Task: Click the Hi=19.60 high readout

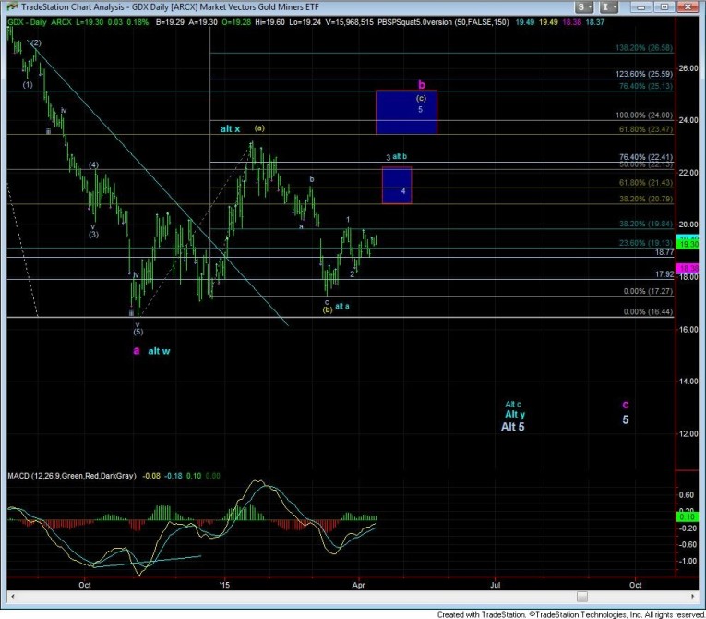Action: (269, 22)
